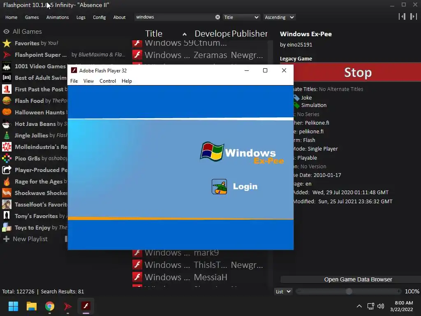Select First Past the Post playlist icon
Screen dimensions: 421x316
tap(7, 89)
